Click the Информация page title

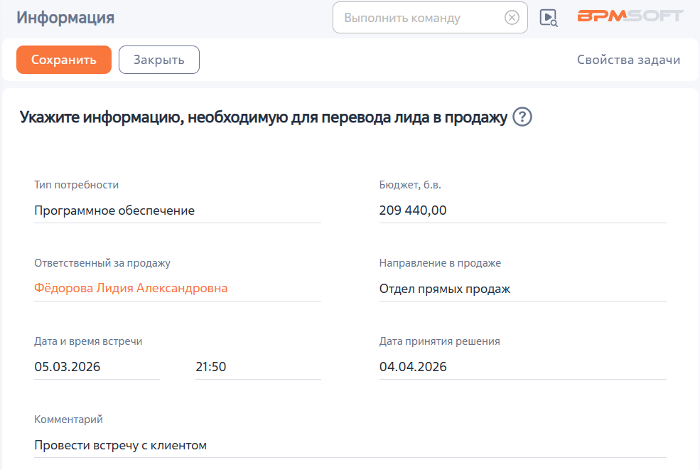pos(65,18)
